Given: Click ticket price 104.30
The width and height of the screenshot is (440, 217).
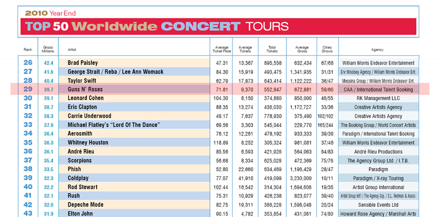Looking at the screenshot, I should coord(221,98).
